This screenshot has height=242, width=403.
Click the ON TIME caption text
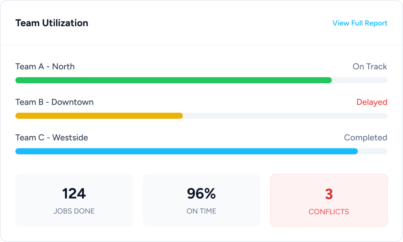(201, 211)
